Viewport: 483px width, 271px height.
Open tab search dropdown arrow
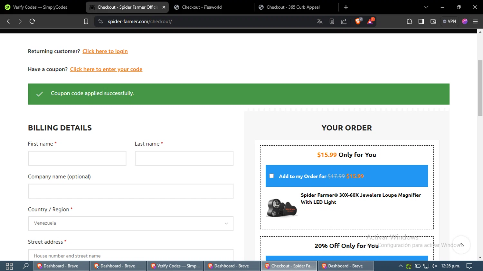[426, 7]
